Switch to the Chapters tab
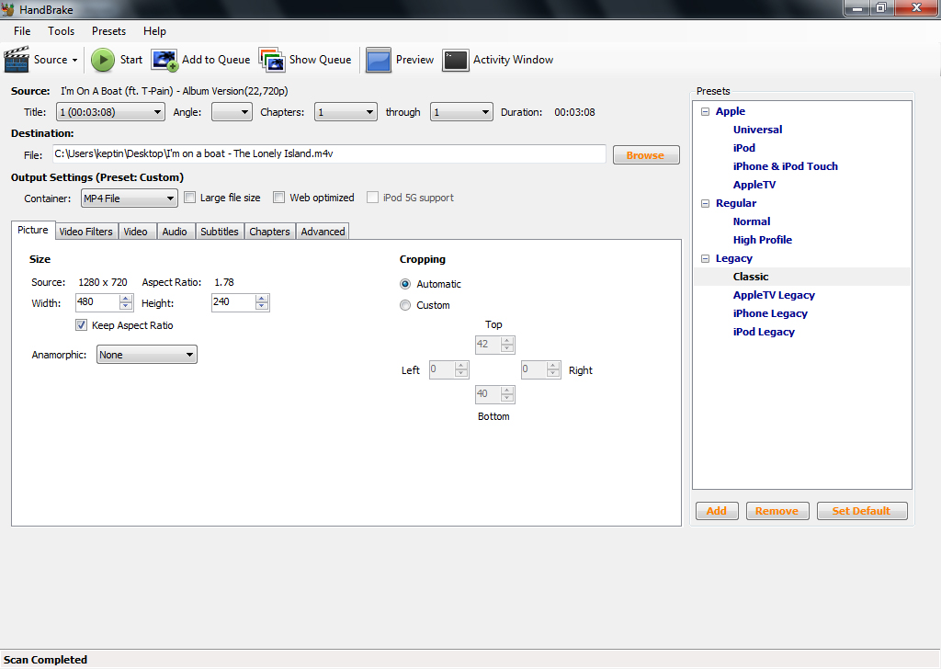Screen dimensions: 941x669 tap(269, 232)
